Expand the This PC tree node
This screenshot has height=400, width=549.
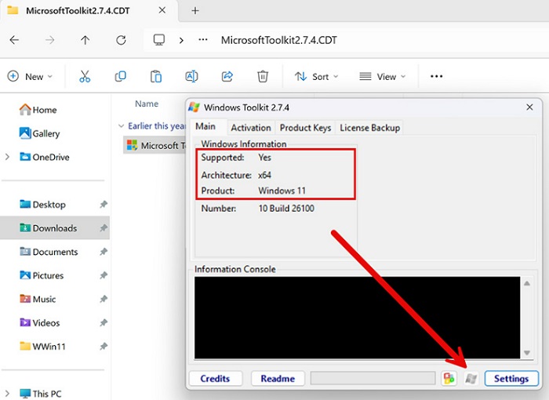(7, 394)
